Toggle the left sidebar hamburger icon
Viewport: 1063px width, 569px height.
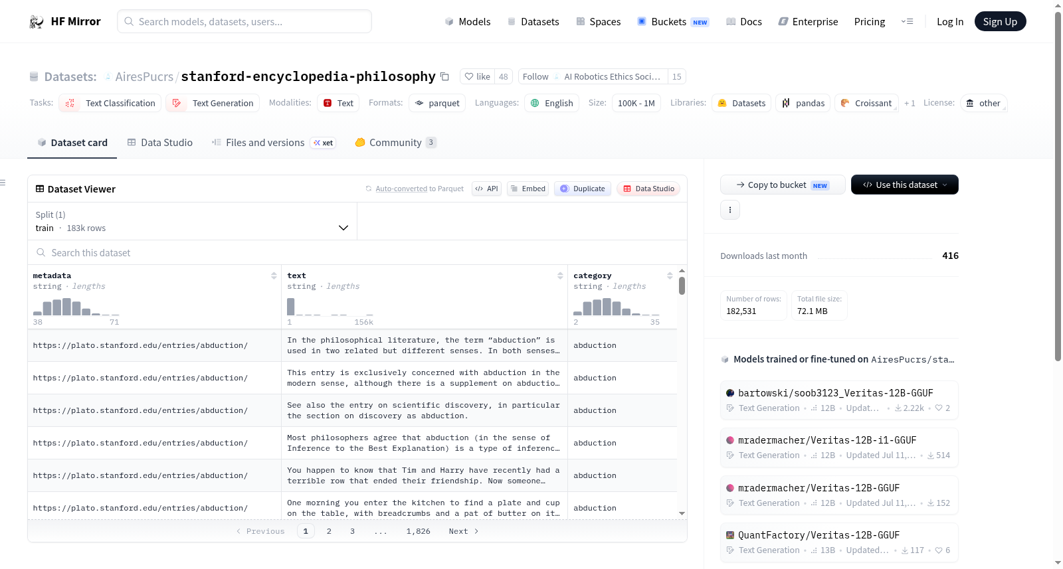click(3, 183)
